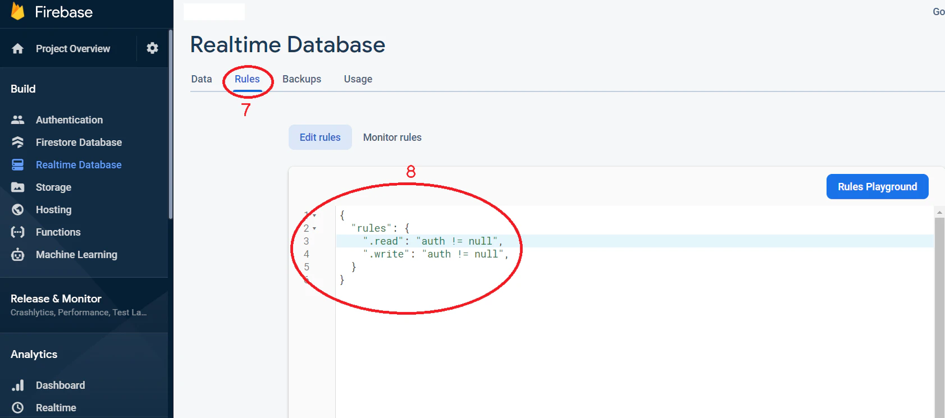
Task: Click the Realtime clock icon under Analytics
Action: click(x=18, y=407)
